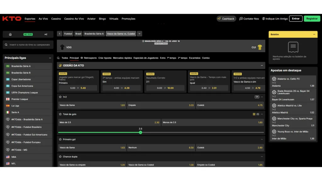Screen dimensions: 322x181
Task: Bet on Vasco da Gama at 1.83
Action: pos(92,105)
